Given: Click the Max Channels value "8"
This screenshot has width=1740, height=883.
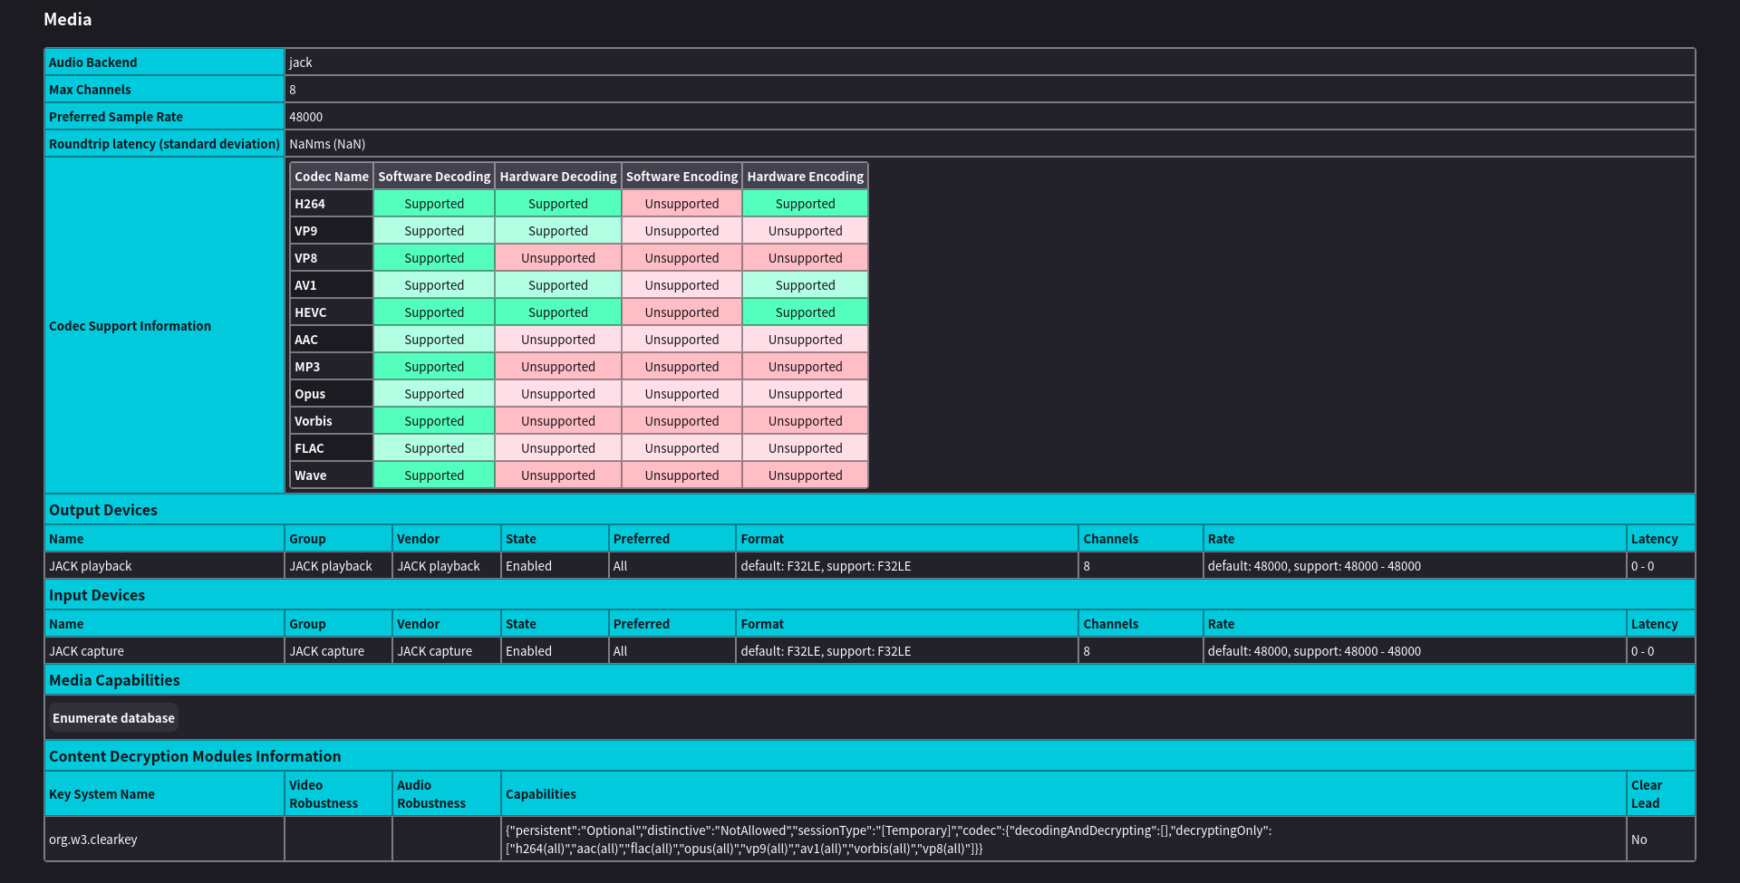Looking at the screenshot, I should [x=293, y=90].
